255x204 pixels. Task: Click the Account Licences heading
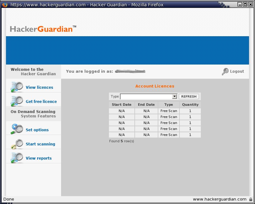pyautogui.click(x=155, y=86)
